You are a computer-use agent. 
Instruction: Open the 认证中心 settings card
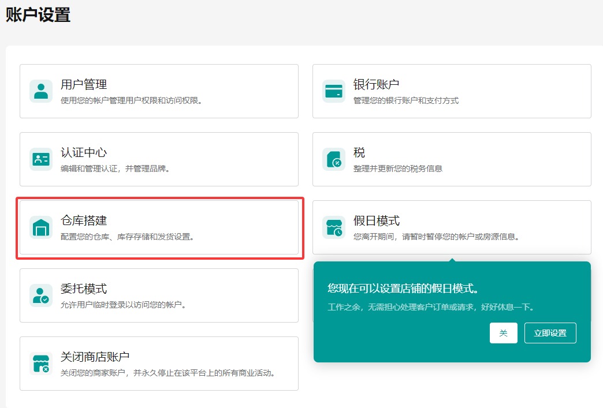point(159,159)
